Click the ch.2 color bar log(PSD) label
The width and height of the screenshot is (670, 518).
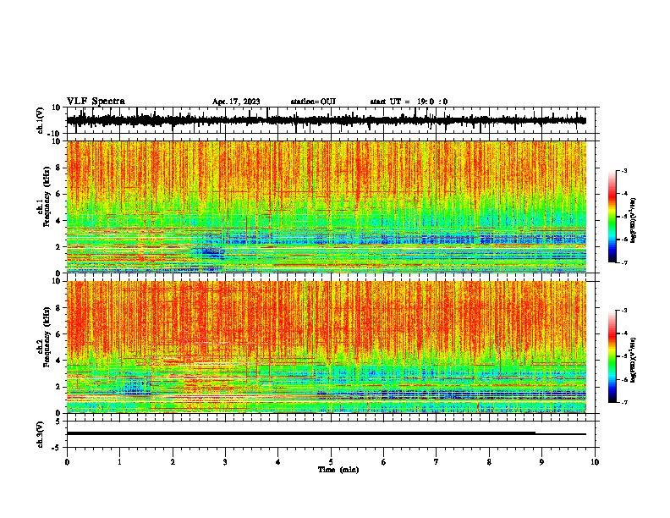pyautogui.click(x=634, y=360)
